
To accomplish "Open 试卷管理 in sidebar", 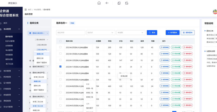I will coord(9,46).
